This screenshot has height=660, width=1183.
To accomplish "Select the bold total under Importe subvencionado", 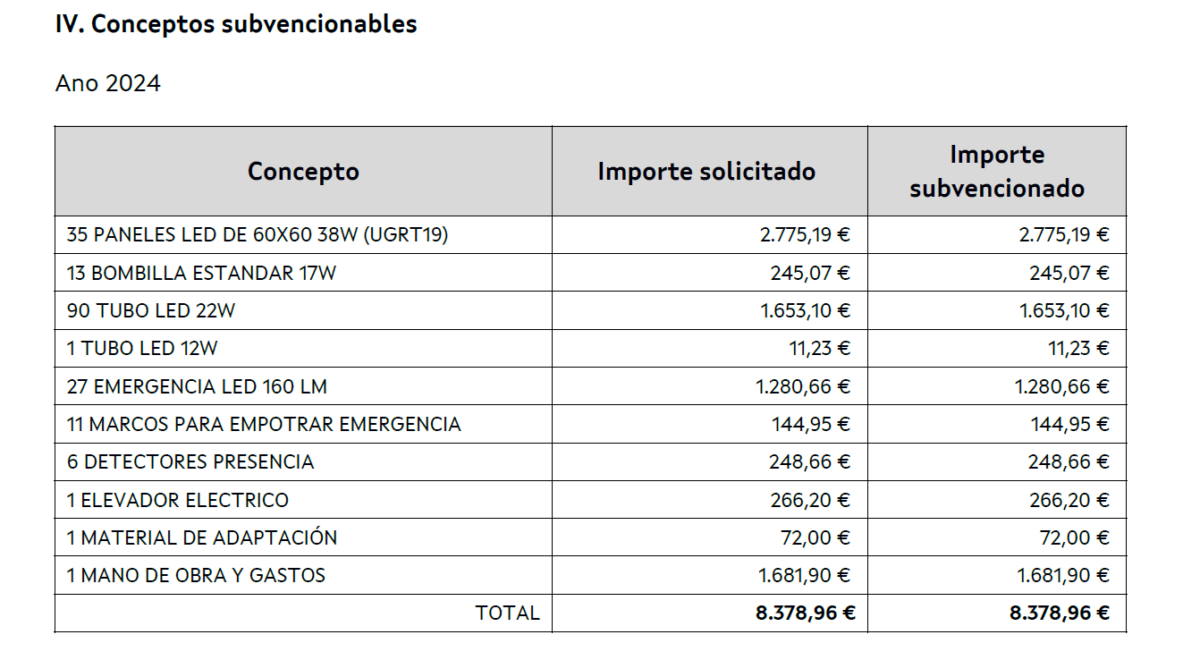I will [x=1060, y=613].
